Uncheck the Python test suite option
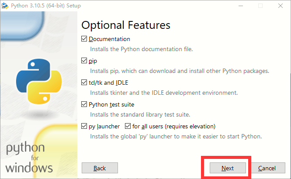 pos(84,104)
